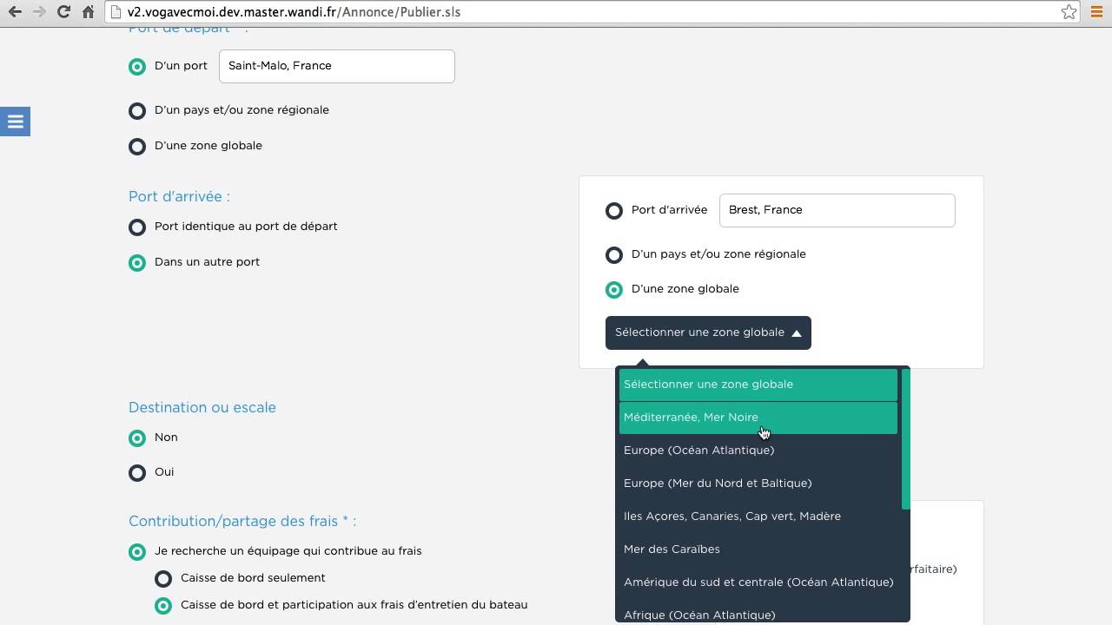Select arrival 'Port d'arrivée' radio
Screen dimensions: 1112x625
(614, 211)
